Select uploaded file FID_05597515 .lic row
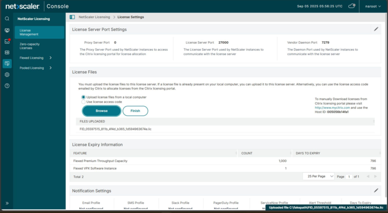388x213 pixels. (225, 129)
